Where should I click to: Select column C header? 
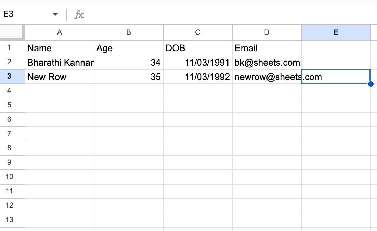pyautogui.click(x=198, y=32)
